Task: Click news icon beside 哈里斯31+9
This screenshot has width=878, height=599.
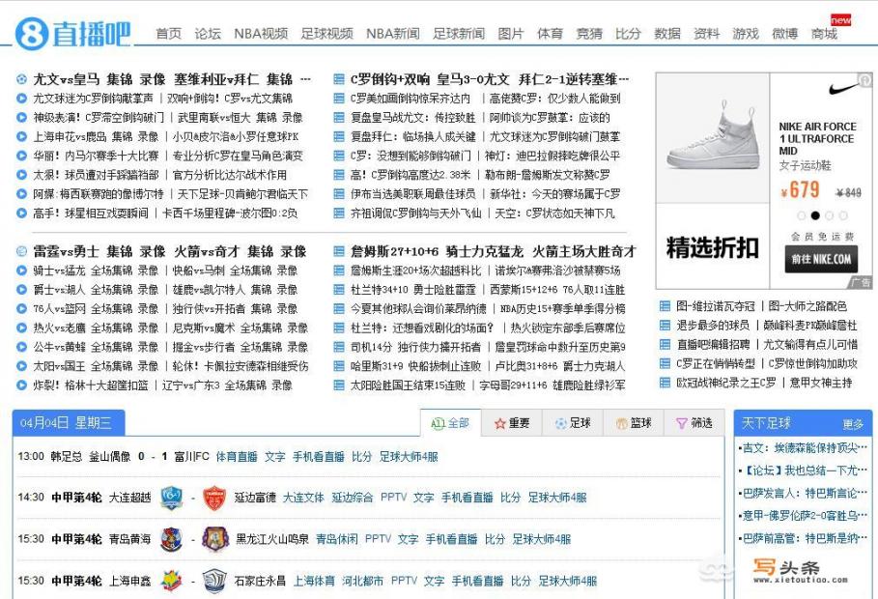Action: pyautogui.click(x=339, y=366)
